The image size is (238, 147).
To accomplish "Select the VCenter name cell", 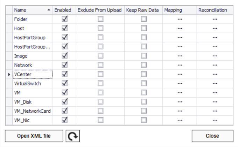I will click(32, 74).
